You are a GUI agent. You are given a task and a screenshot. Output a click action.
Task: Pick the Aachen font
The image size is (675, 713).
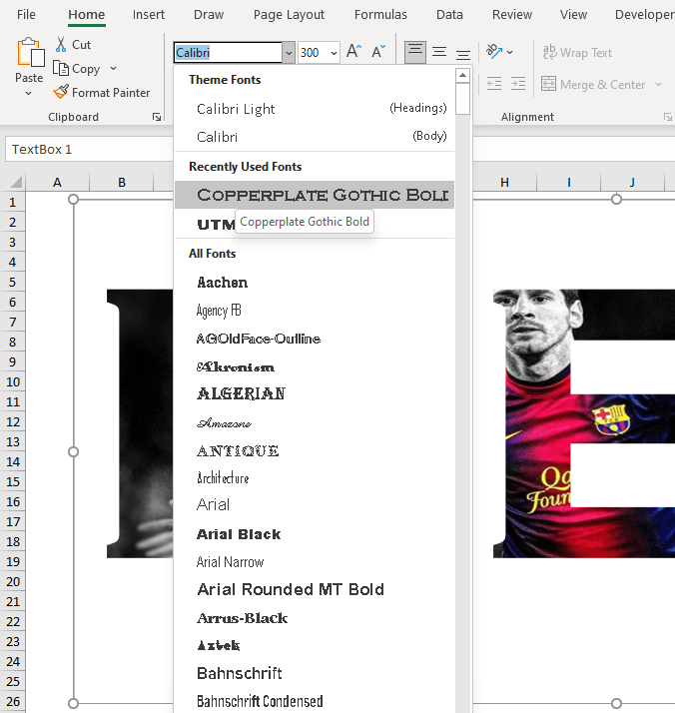click(315, 283)
